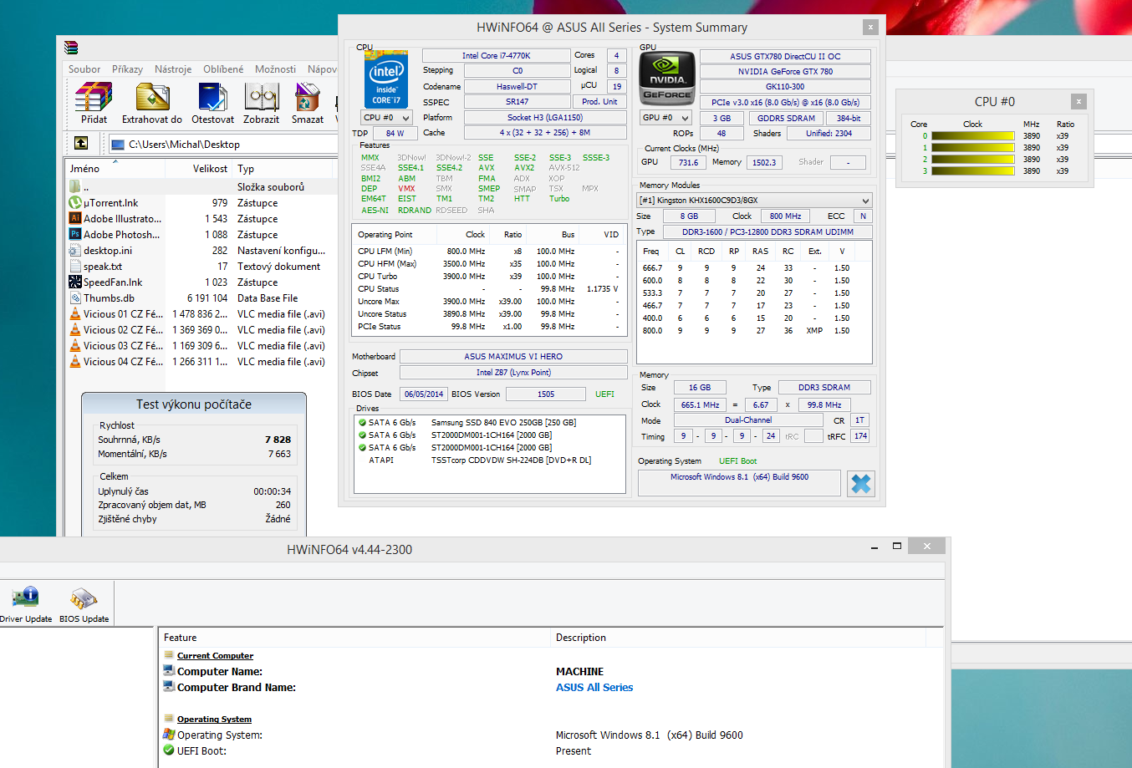Click the NVIDIA GeForce logo

point(667,79)
